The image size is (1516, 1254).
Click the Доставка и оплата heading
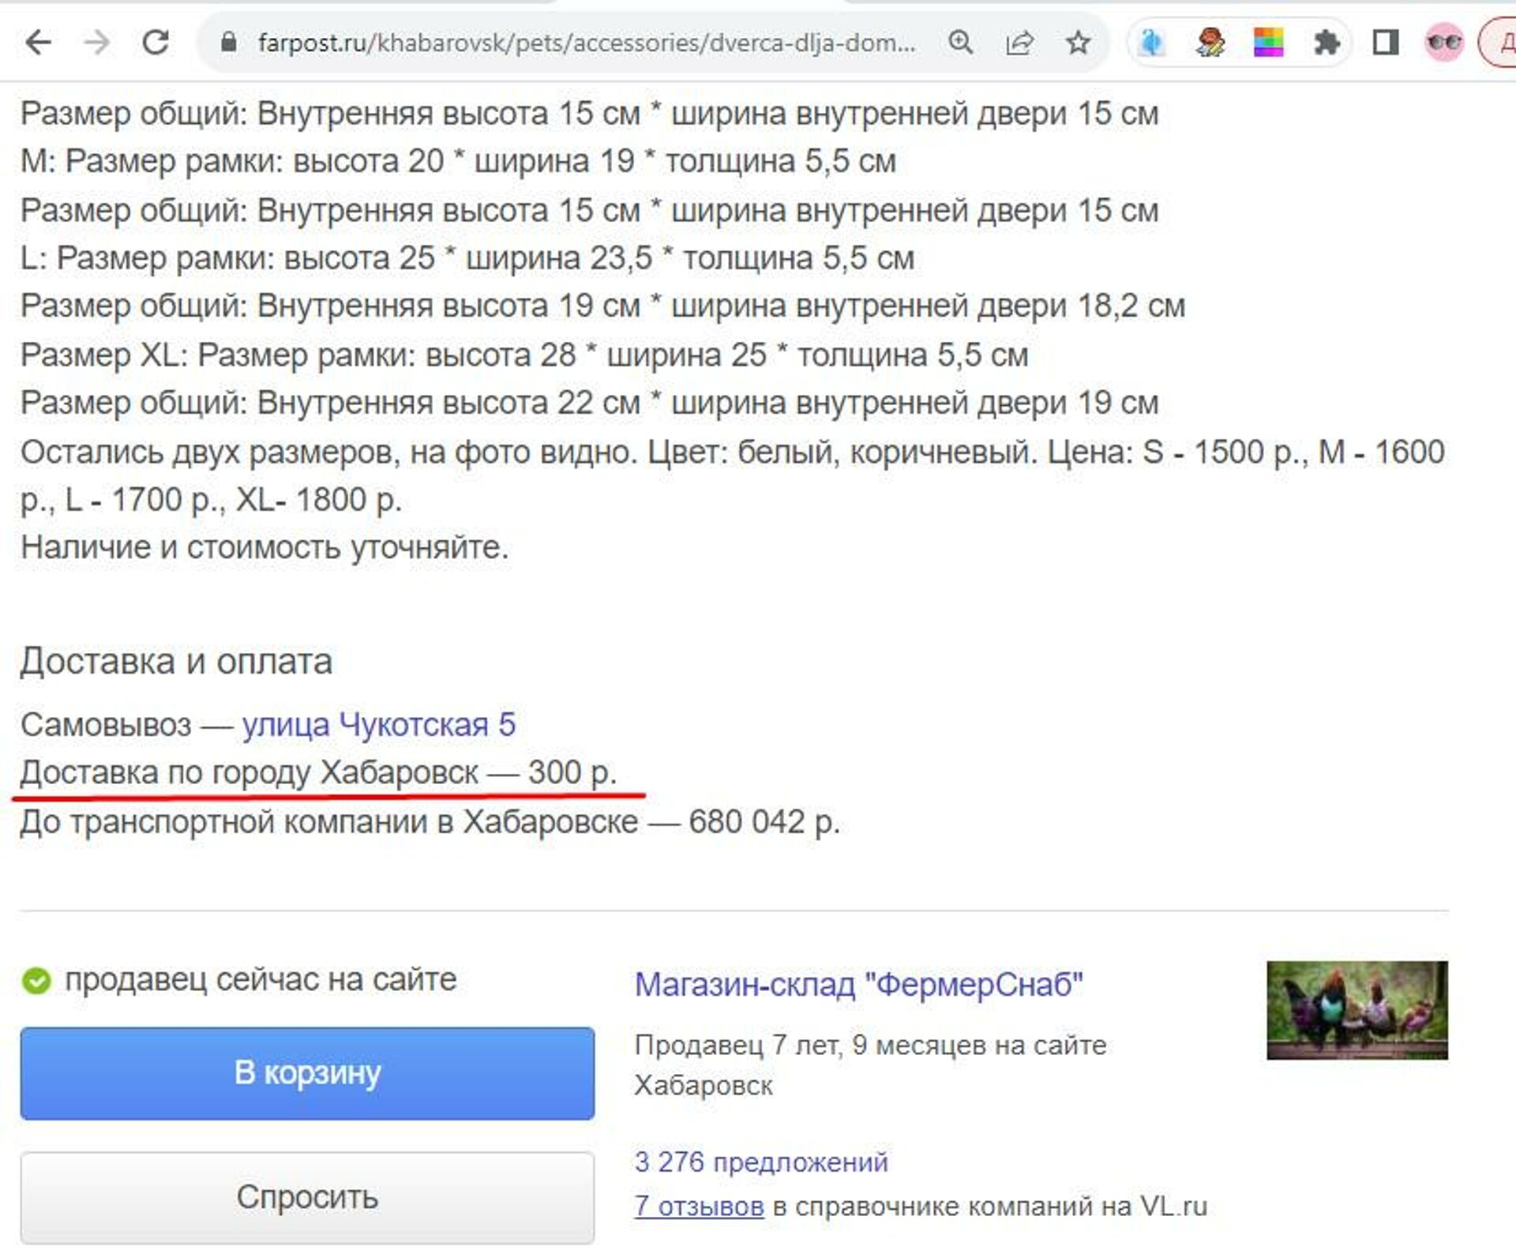(x=176, y=662)
